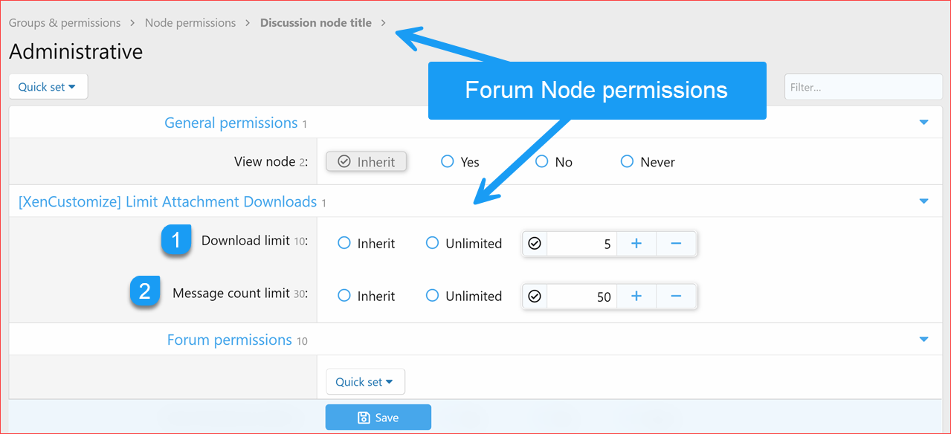Increment Download limit using the plus icon

click(636, 243)
